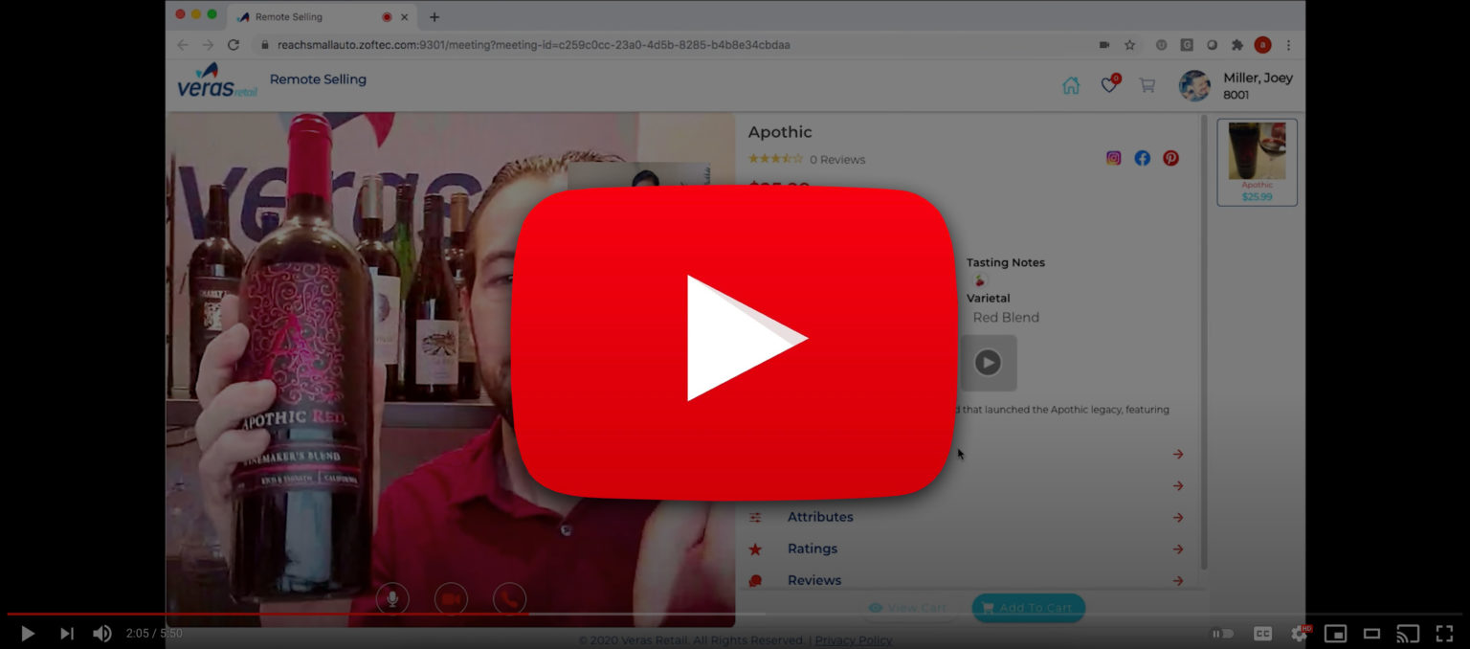Cast the video to a TV
This screenshot has width=1470, height=649.
[x=1408, y=633]
